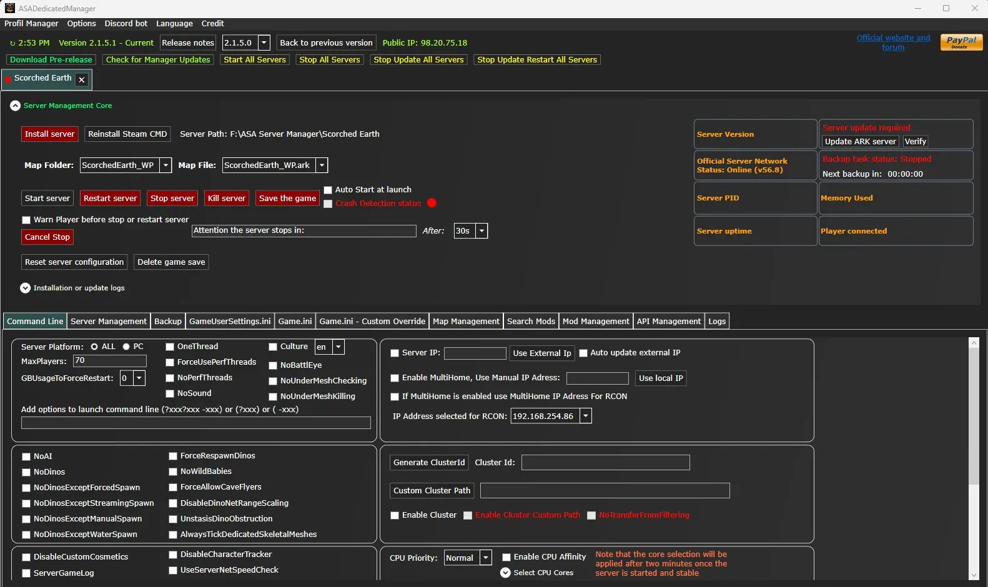Check the ForceRespawnDinos option
Viewport: 988px width, 587px height.
tap(173, 456)
